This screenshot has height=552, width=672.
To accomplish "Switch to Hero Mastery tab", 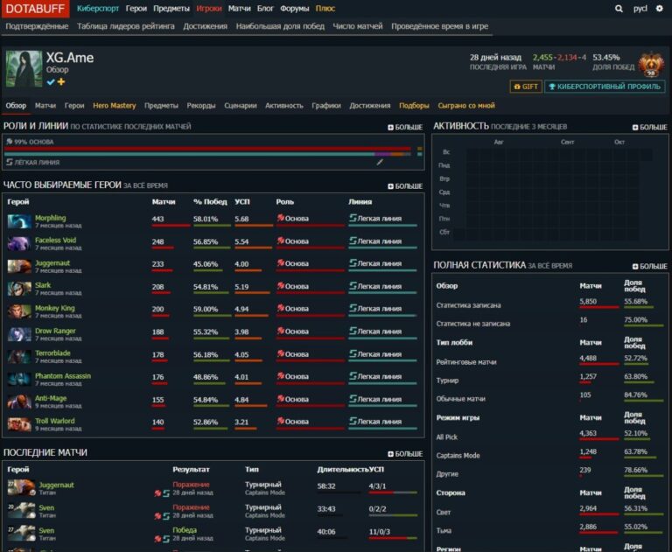I will (x=114, y=106).
